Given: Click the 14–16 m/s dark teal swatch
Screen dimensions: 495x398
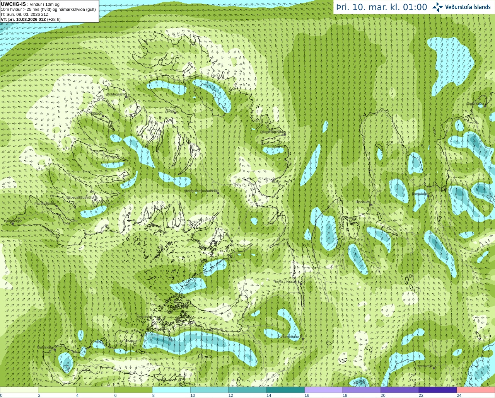Looking at the screenshot, I should click(x=285, y=390).
